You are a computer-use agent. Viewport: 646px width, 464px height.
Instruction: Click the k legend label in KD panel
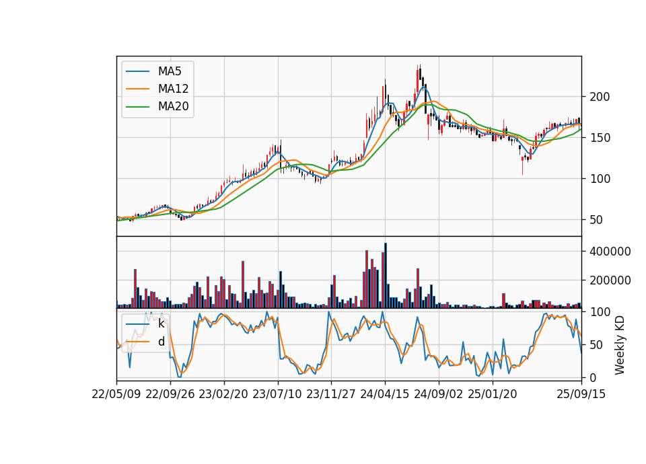pos(161,323)
